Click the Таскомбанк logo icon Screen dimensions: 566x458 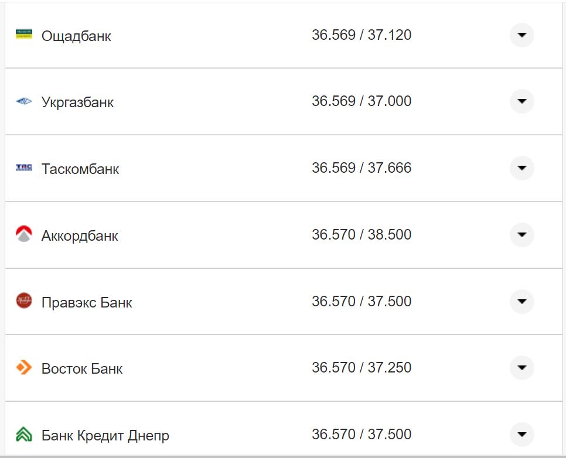(24, 168)
